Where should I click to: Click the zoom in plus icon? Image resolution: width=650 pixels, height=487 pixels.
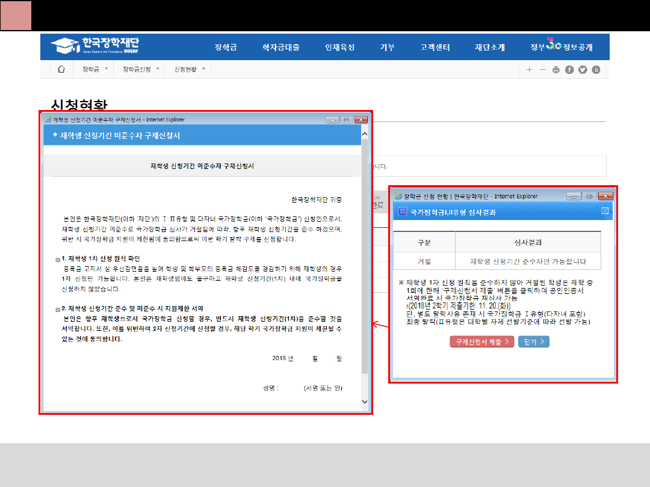point(529,70)
